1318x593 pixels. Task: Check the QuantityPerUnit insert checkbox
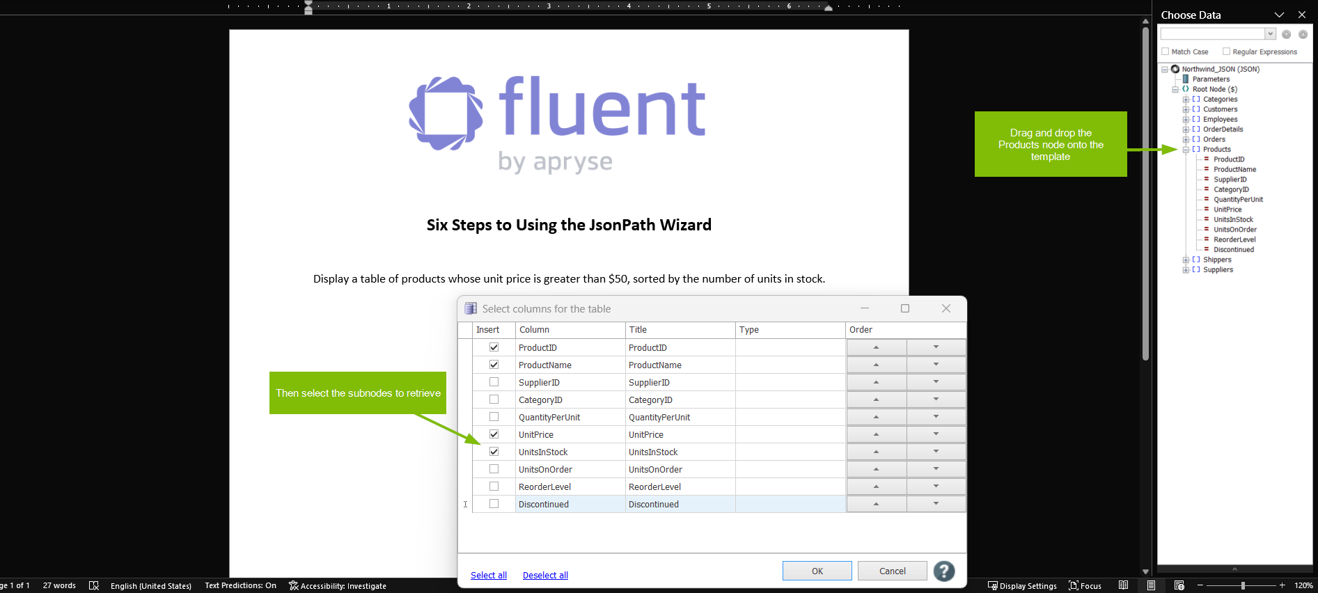494,416
